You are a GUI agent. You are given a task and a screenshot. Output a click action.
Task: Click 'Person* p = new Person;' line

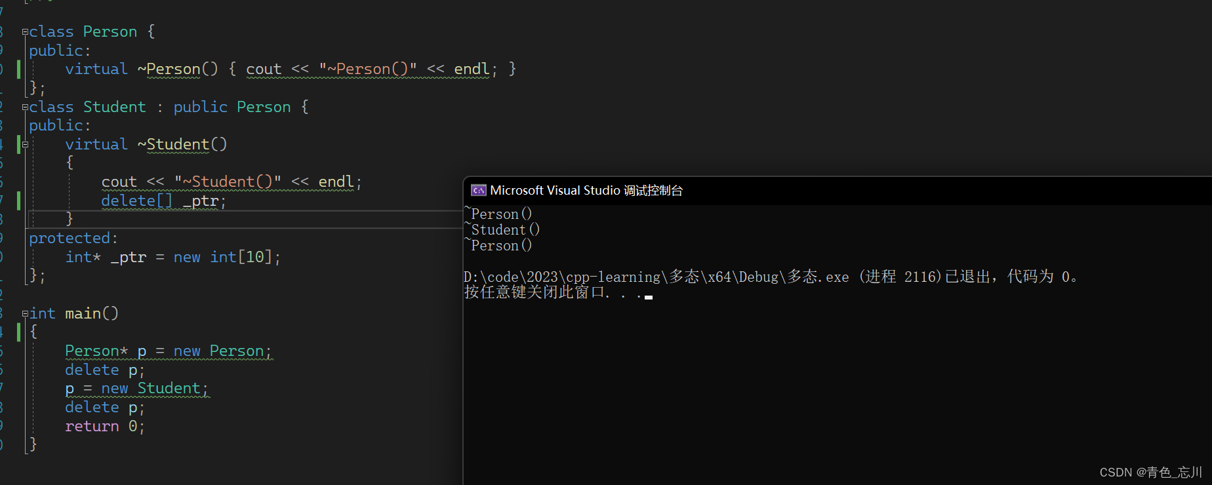169,351
